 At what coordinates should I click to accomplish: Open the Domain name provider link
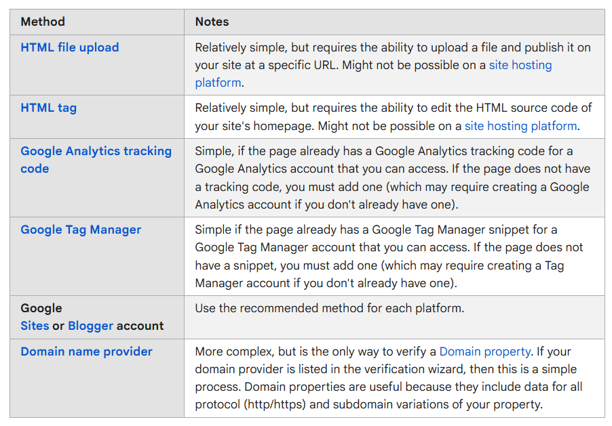tap(86, 352)
